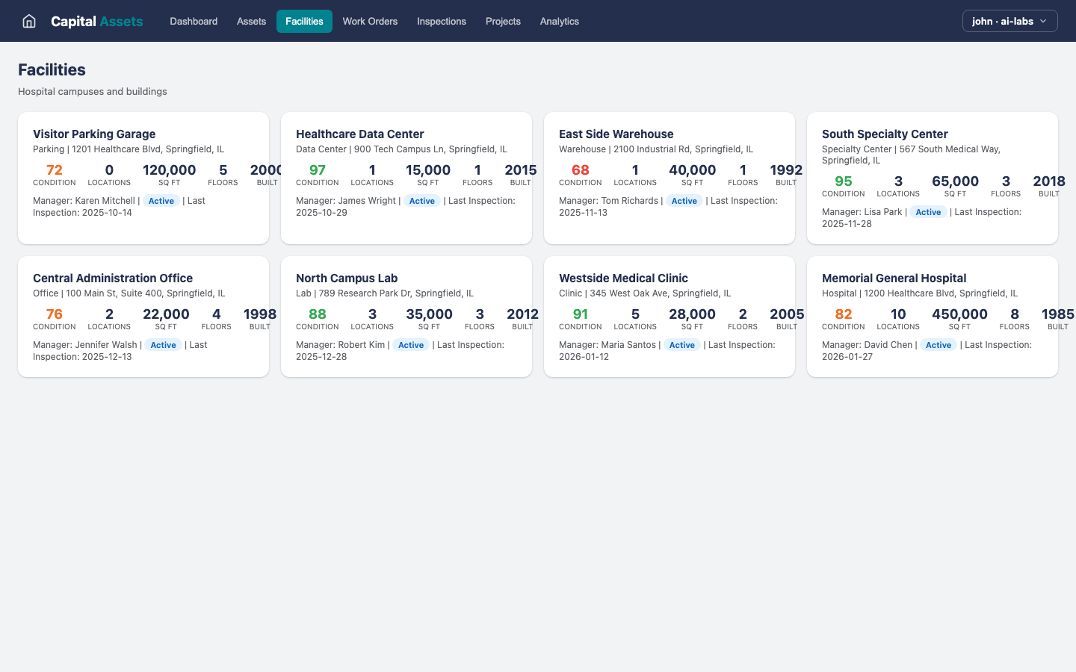Navigate to the Assets section
The width and height of the screenshot is (1076, 672).
[251, 21]
